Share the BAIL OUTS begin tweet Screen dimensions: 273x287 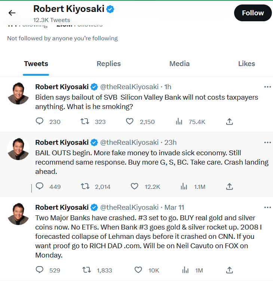(229, 186)
